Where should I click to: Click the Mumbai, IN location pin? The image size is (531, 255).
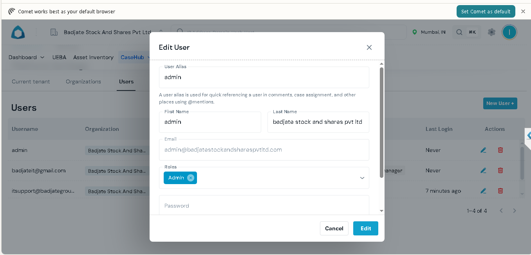coord(429,32)
